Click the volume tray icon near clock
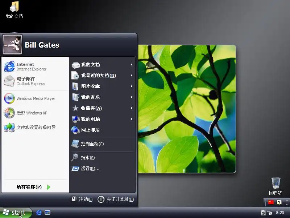The height and width of the screenshot is (218, 290). point(263,213)
